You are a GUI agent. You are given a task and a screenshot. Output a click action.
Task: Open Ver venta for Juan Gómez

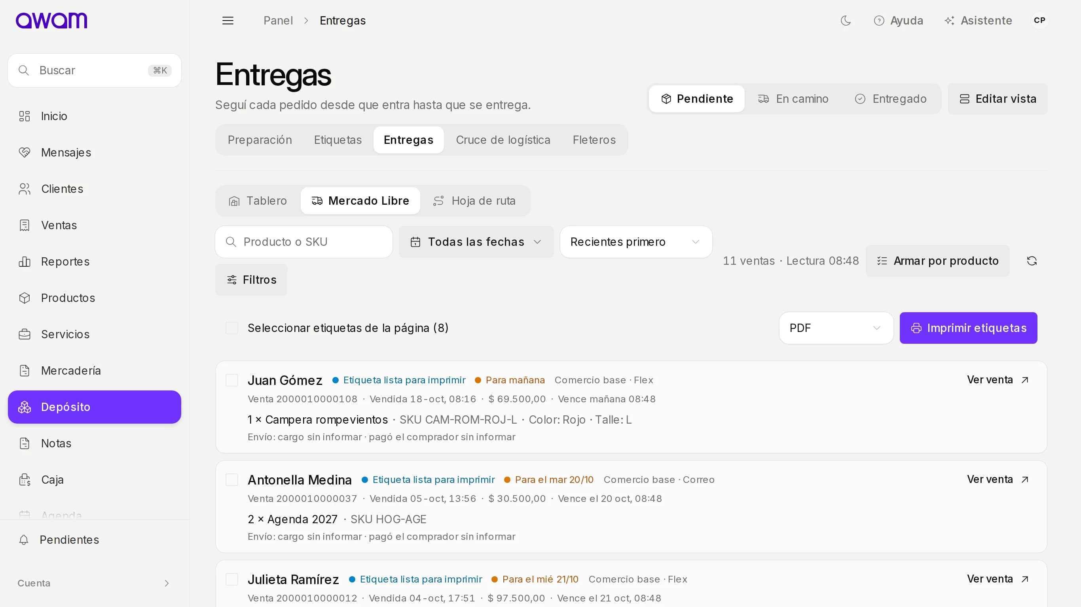click(998, 380)
